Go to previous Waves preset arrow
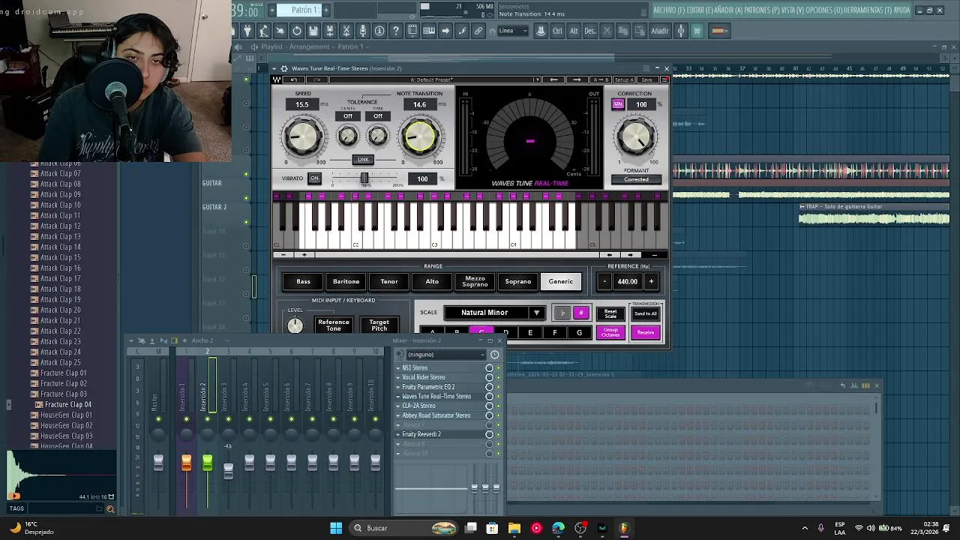The width and height of the screenshot is (960, 540). 553,79
